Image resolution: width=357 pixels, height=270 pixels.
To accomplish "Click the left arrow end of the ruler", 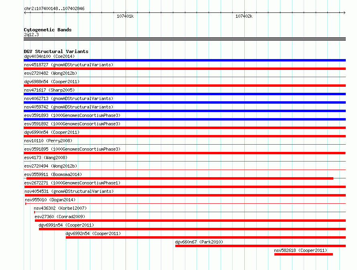I will (x=25, y=13).
